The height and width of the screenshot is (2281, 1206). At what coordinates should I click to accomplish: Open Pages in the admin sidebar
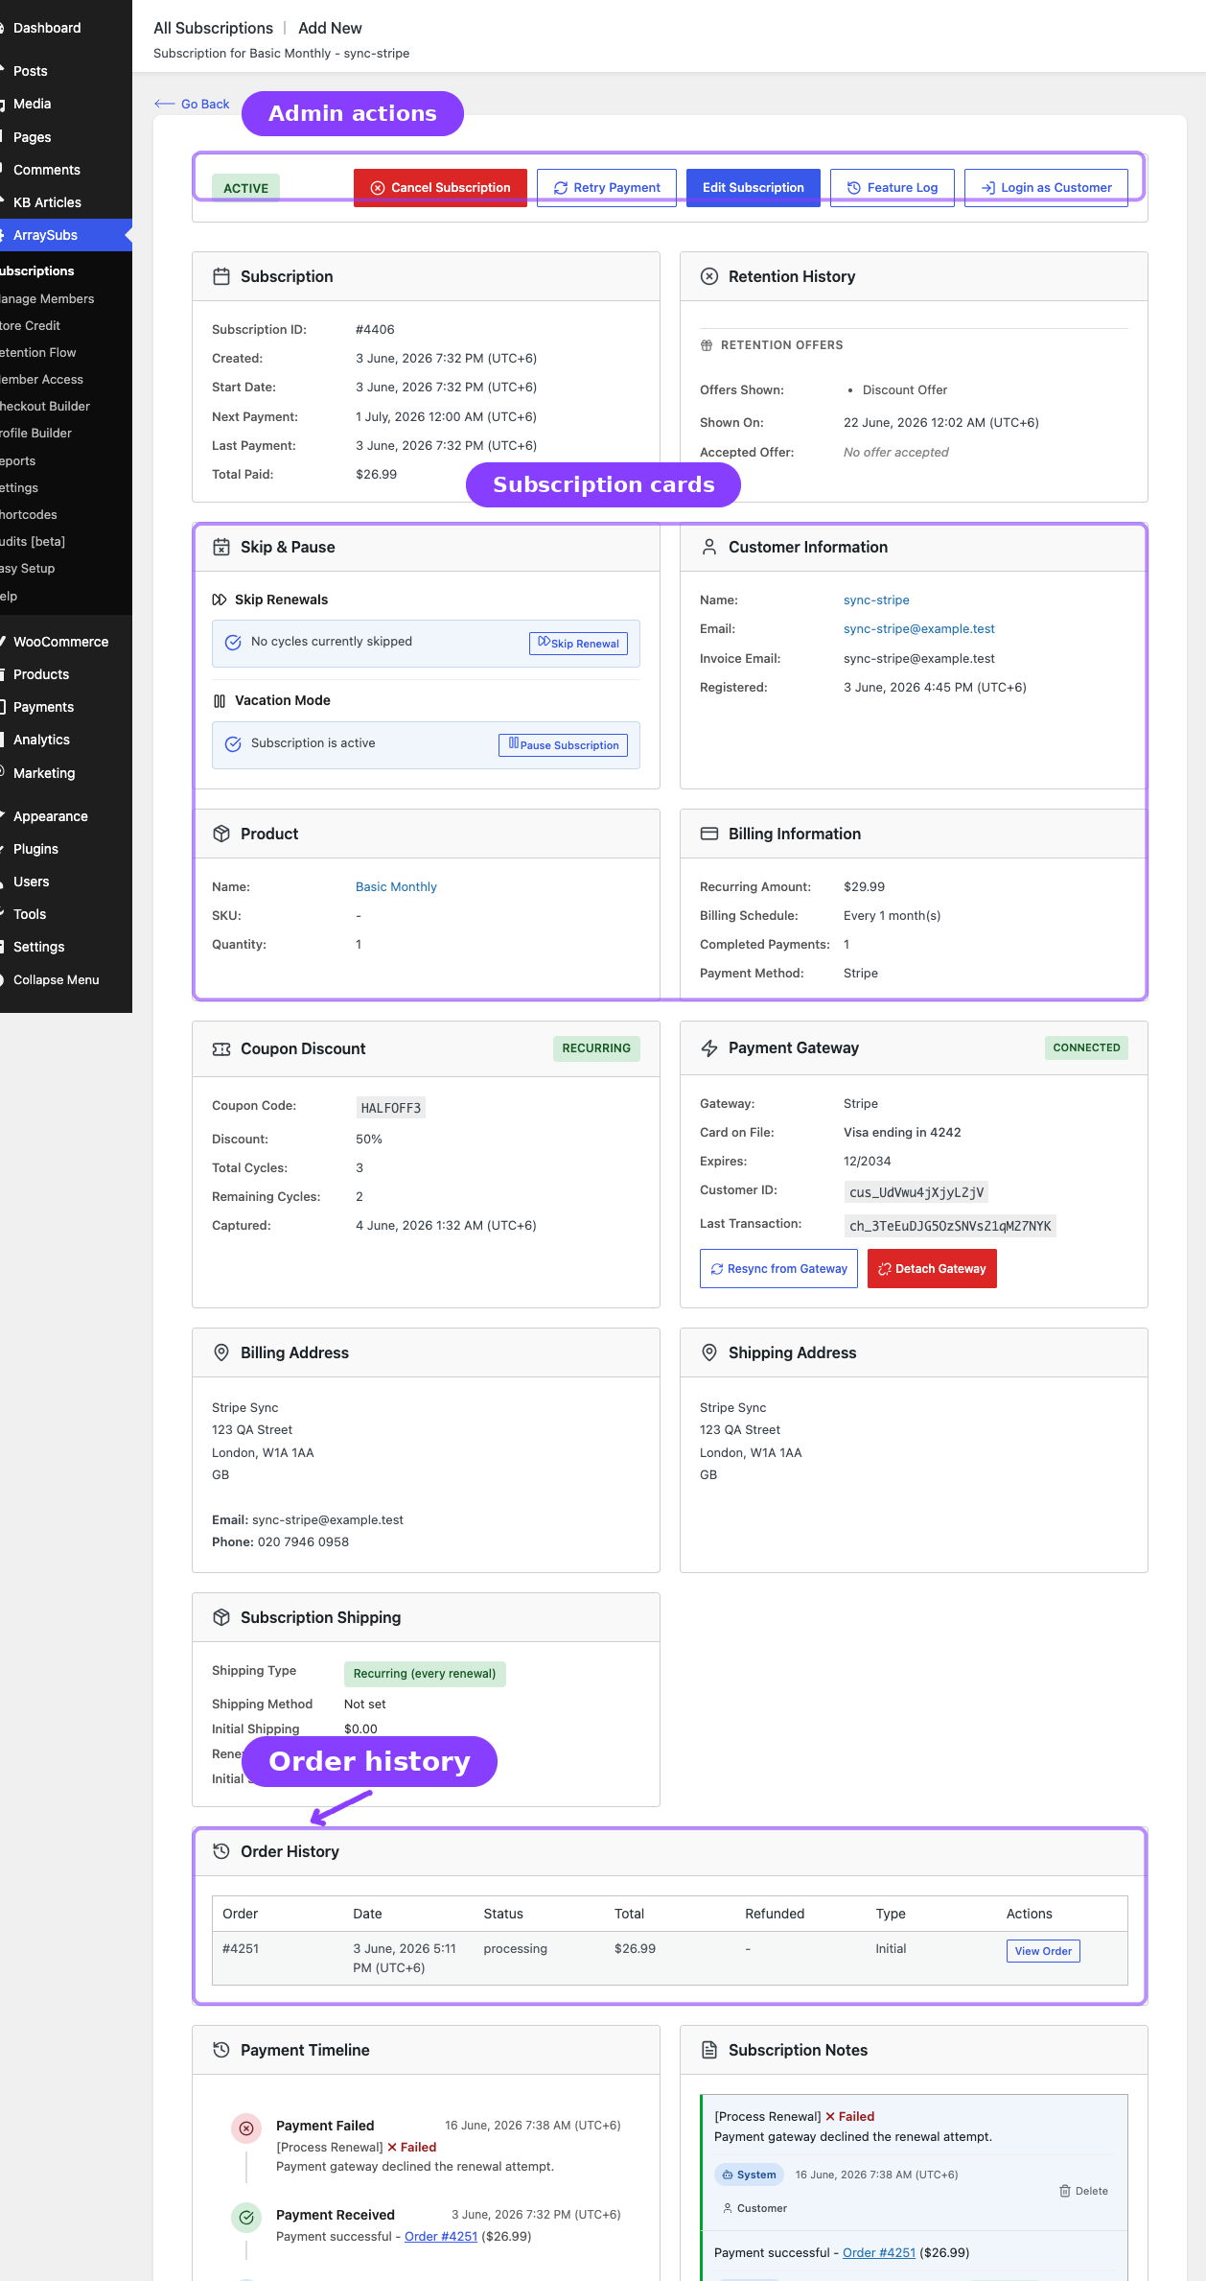point(66,137)
